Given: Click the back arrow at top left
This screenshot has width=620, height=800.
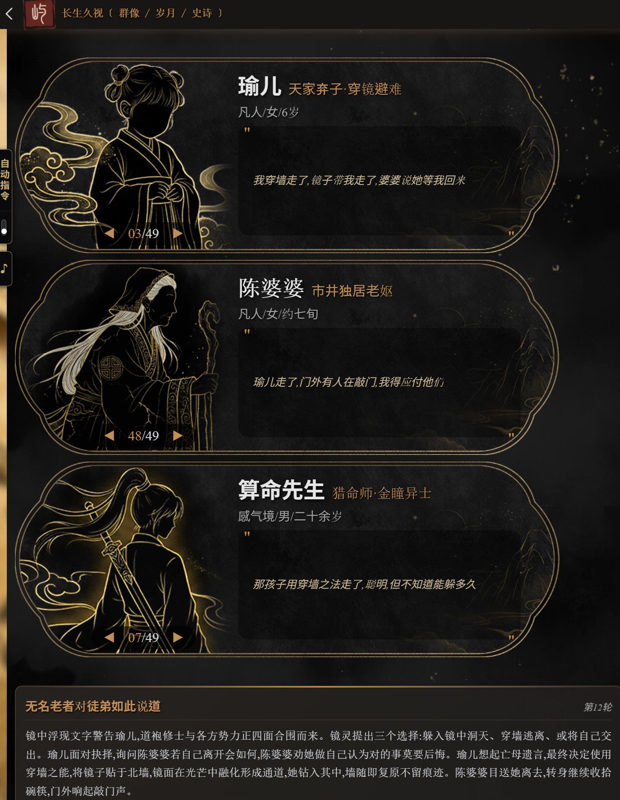Looking at the screenshot, I should coord(9,14).
